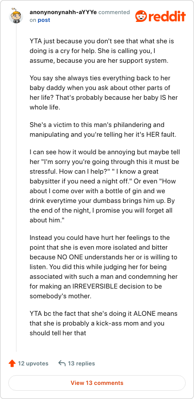194x399 pixels.
Task: Click the paragraph starting "YTA just because"
Action: click(x=102, y=51)
